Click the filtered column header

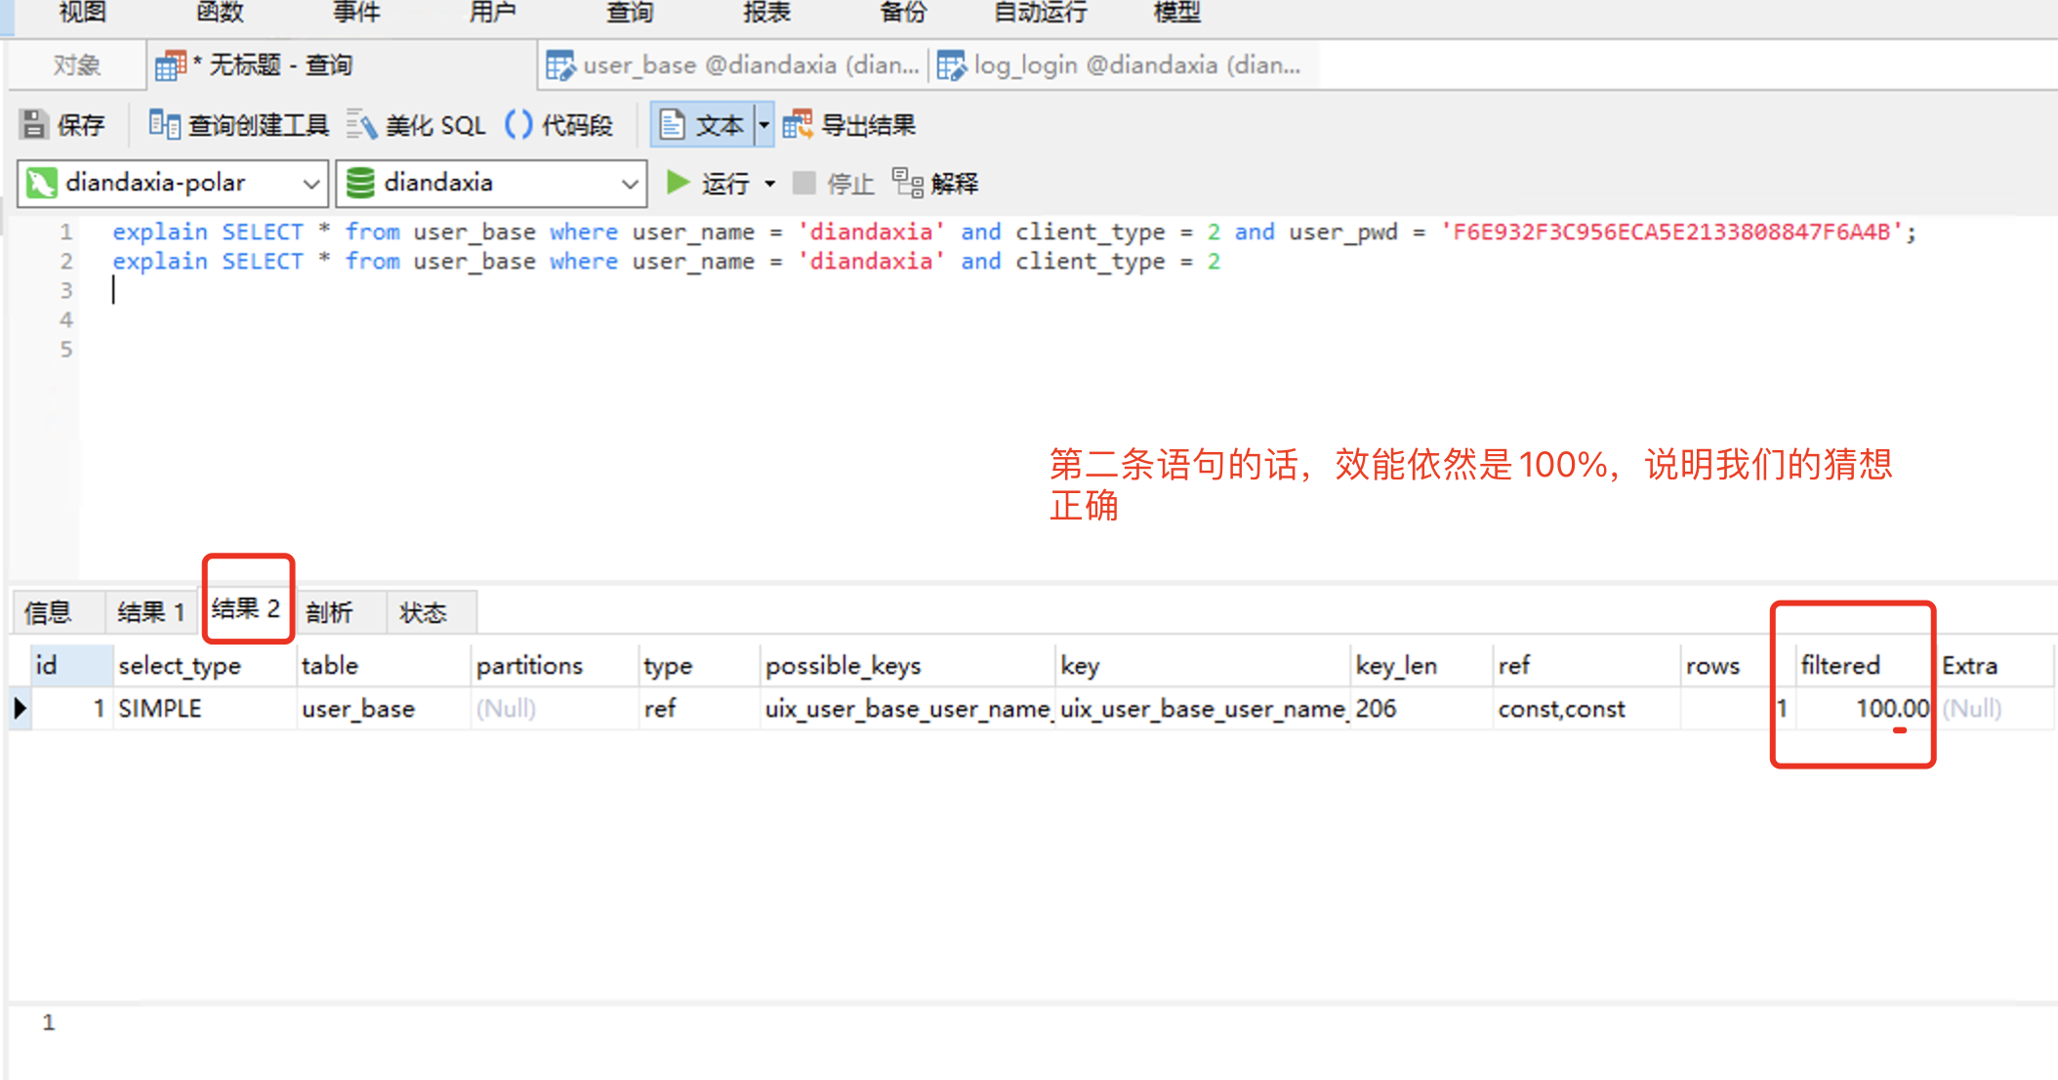(x=1840, y=666)
